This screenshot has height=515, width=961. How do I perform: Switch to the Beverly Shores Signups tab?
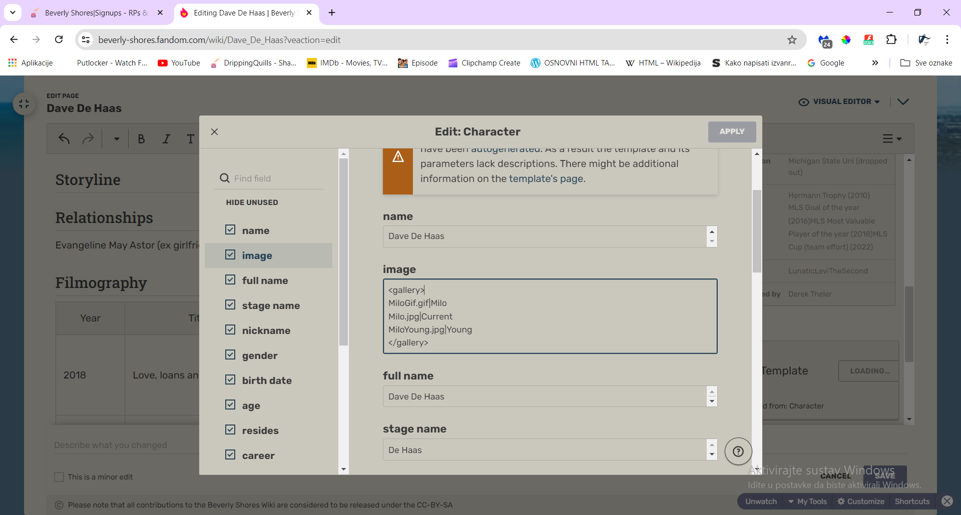click(96, 13)
